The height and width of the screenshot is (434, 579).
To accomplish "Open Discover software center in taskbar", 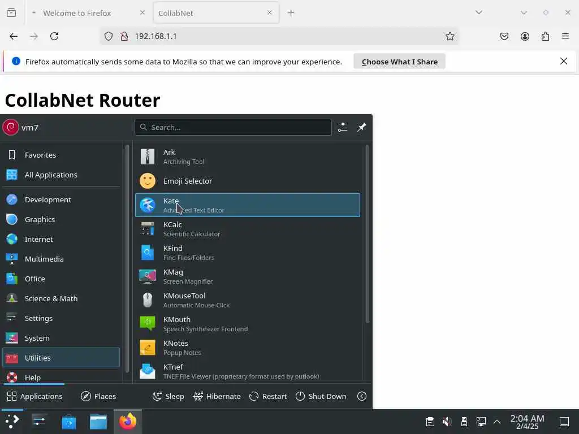I will pyautogui.click(x=68, y=422).
